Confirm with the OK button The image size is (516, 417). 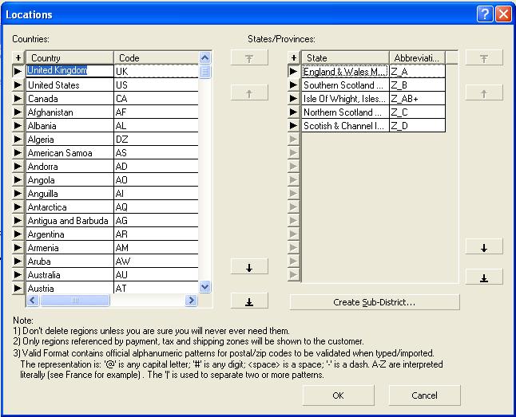pos(338,395)
